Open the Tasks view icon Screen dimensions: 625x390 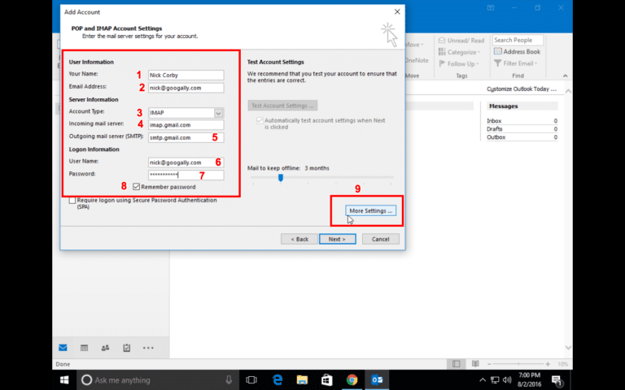coord(127,348)
